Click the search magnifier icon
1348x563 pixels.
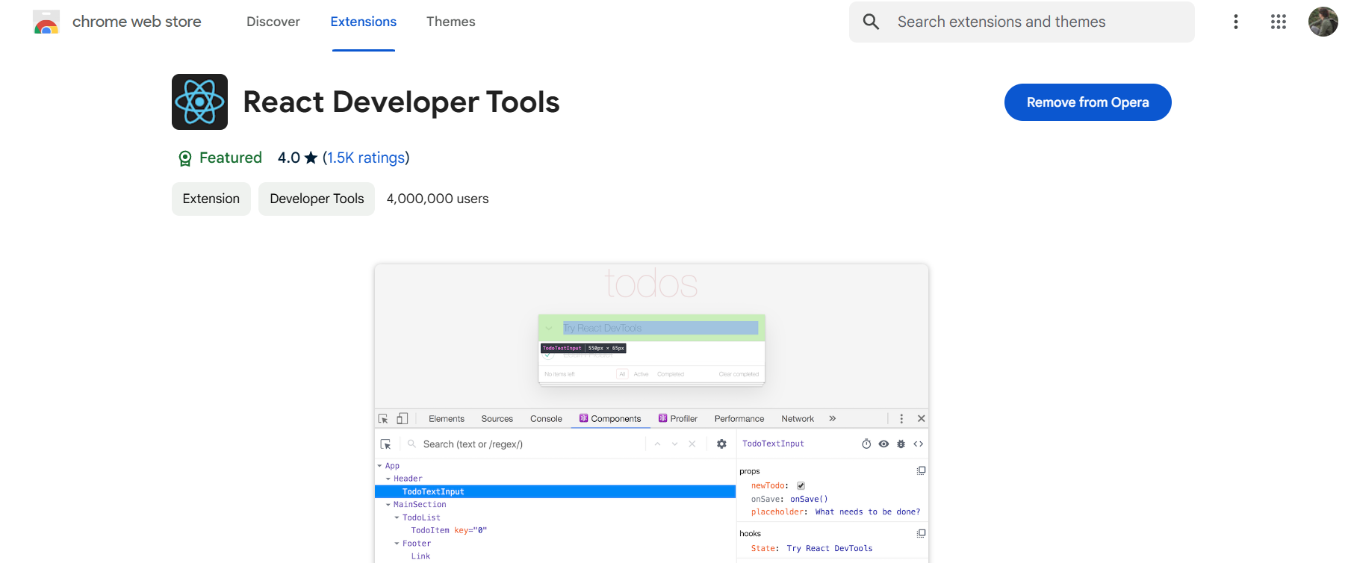click(871, 22)
